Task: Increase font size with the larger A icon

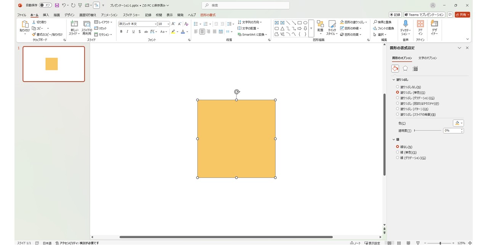Action: click(173, 24)
